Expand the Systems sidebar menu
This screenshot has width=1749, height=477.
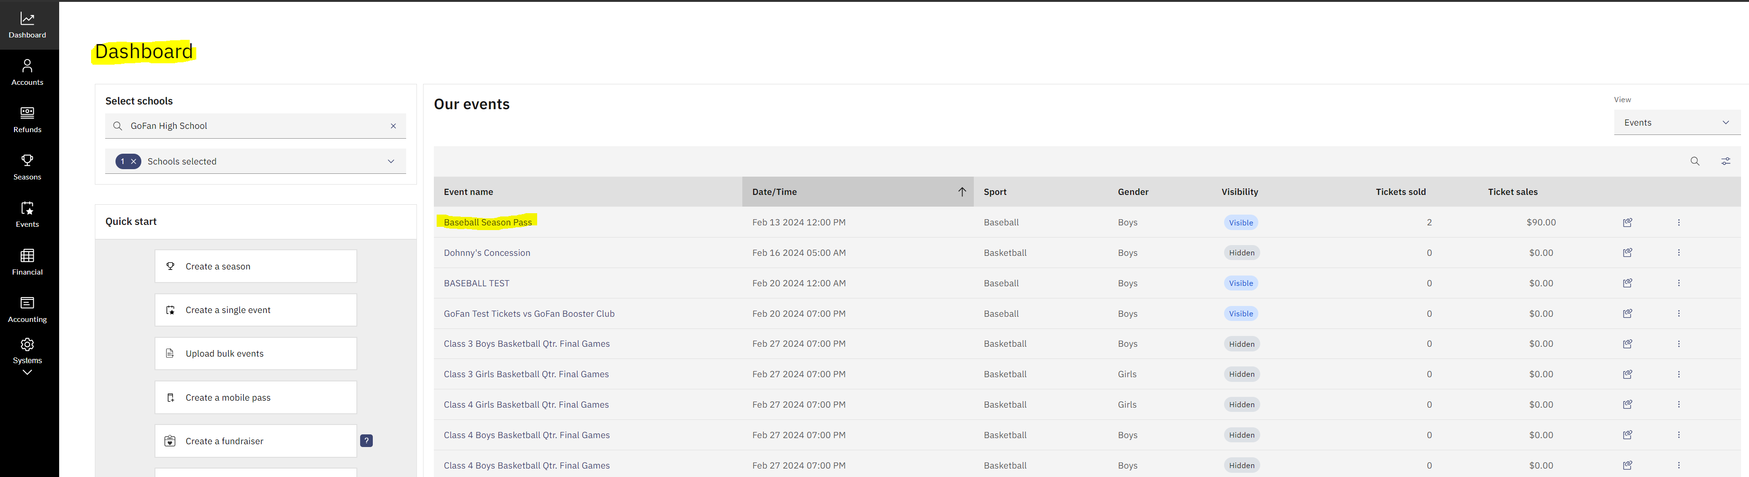(x=27, y=372)
